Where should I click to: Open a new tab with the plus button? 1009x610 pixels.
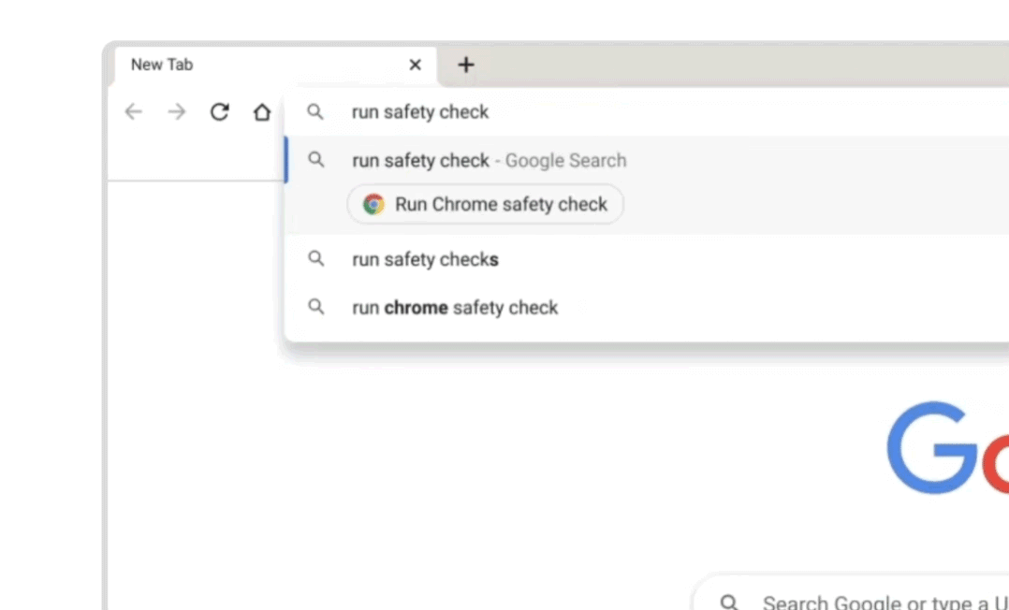click(x=466, y=65)
